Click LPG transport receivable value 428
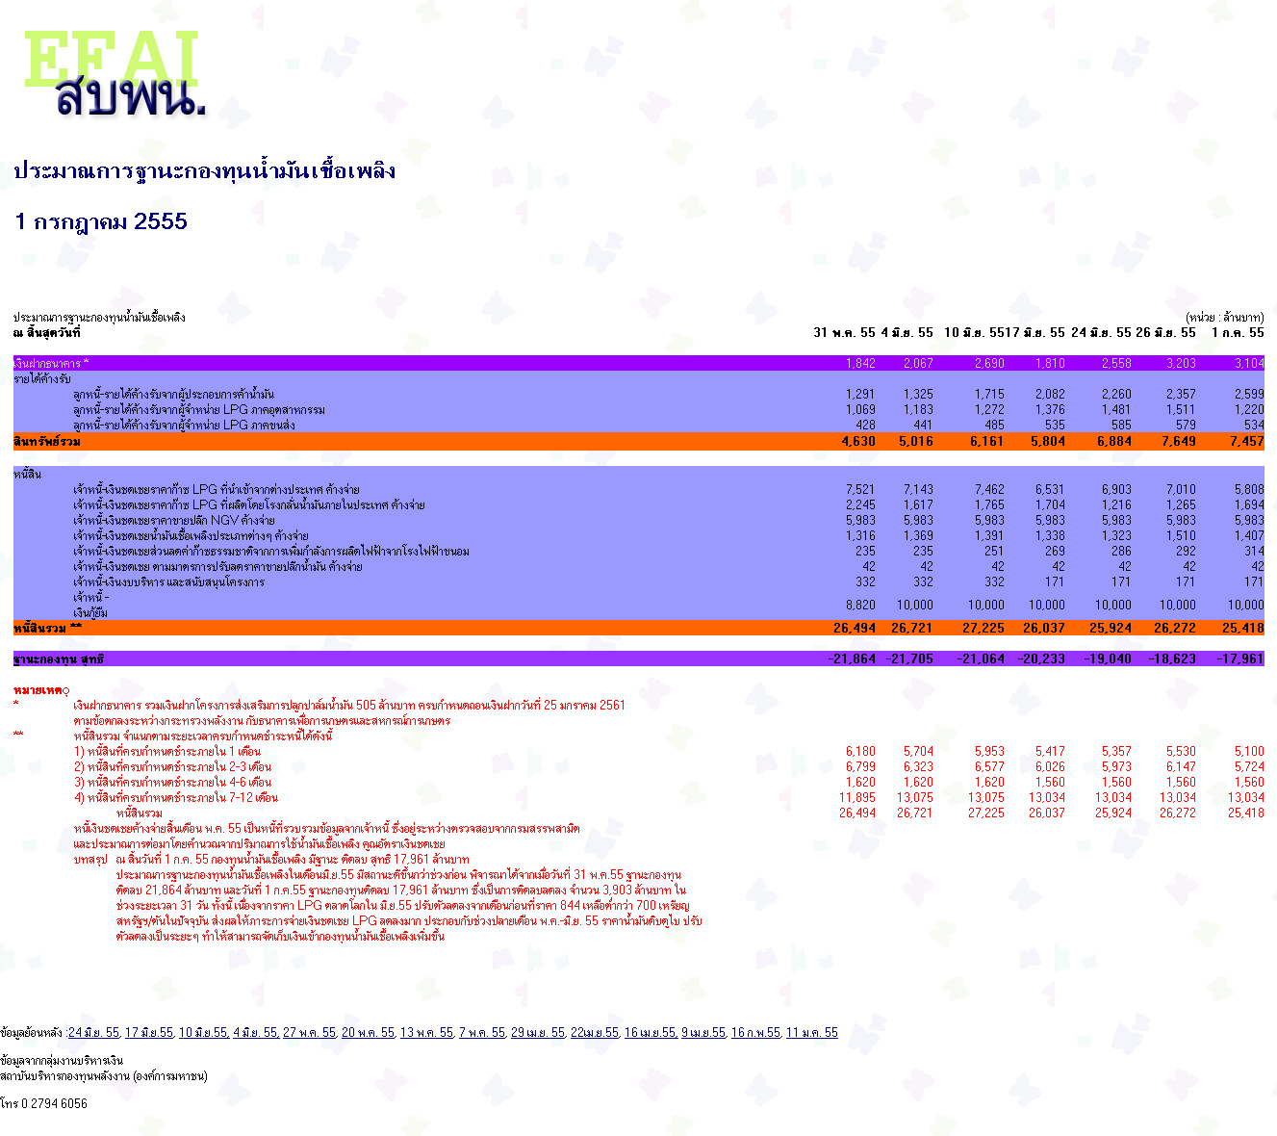This screenshot has height=1136, width=1277. pos(866,426)
